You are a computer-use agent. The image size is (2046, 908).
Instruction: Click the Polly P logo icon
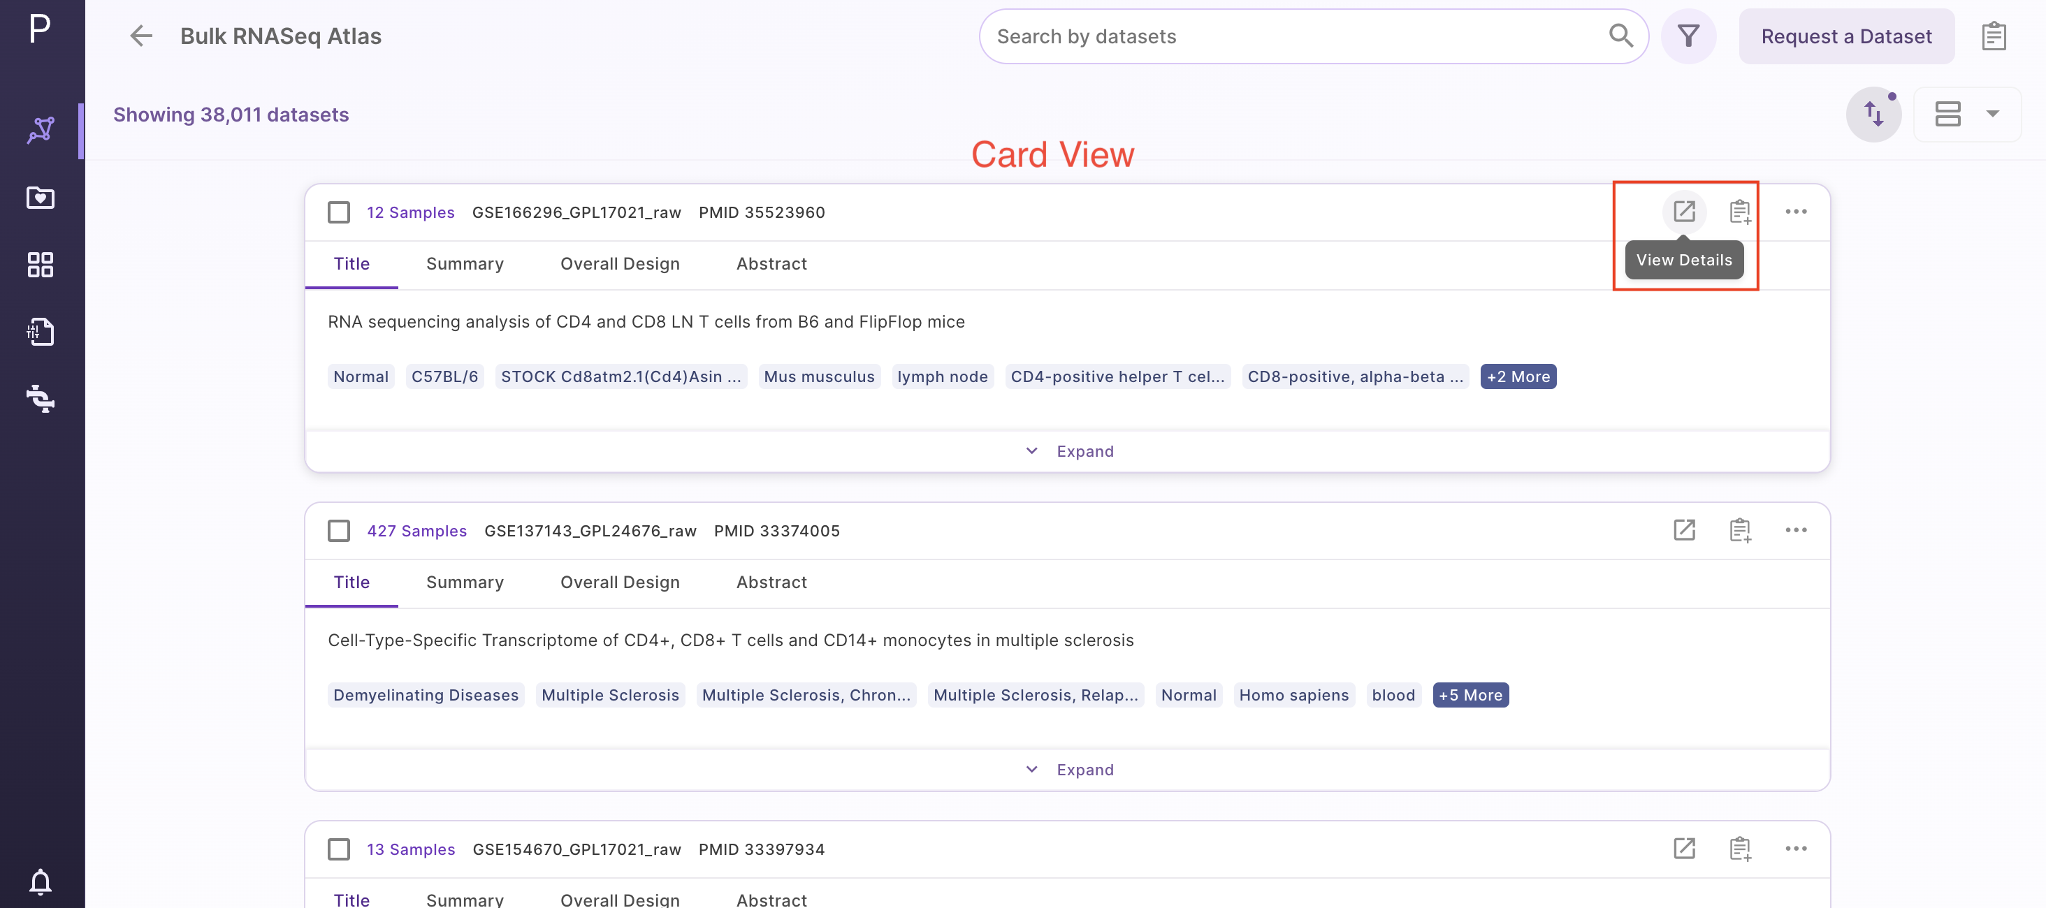tap(40, 29)
